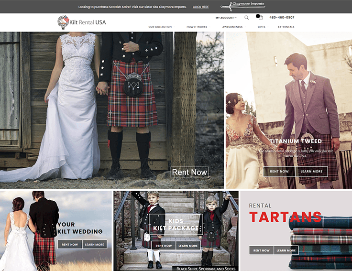Click Learn More under Kids Kilt Package
This screenshot has width=352, height=271.
coord(188,246)
